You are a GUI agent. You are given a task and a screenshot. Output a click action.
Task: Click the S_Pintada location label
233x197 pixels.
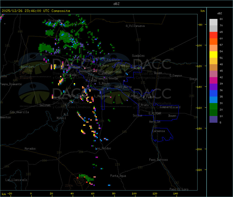pyautogui.click(x=70, y=75)
